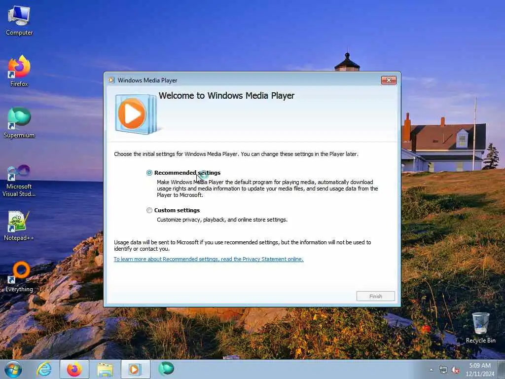Viewport: 505px width, 379px height.
Task: Launch Internet Explorer from the taskbar
Action: [44, 369]
